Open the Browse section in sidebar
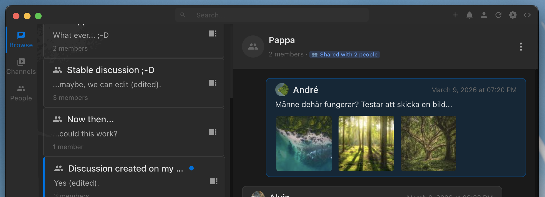The height and width of the screenshot is (197, 545). pos(21,40)
